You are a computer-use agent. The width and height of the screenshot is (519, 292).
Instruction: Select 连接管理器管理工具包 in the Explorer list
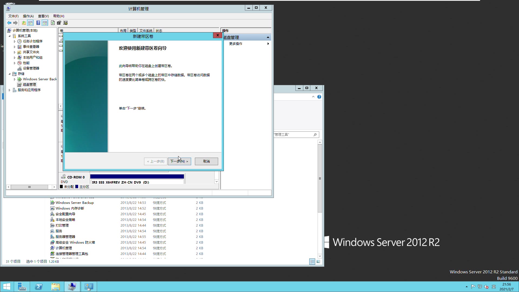coord(72,254)
